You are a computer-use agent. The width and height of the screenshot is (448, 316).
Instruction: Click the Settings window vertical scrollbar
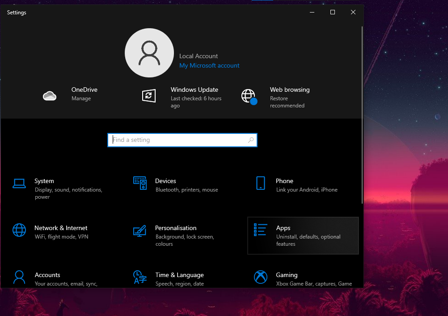click(362, 115)
